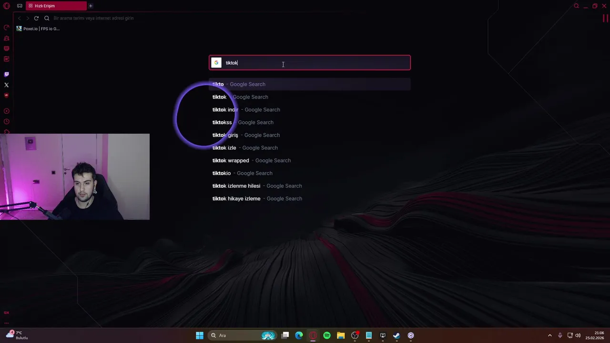Image resolution: width=610 pixels, height=343 pixels.
Task: Open the monitor-screen taskbar app
Action: [x=383, y=335]
